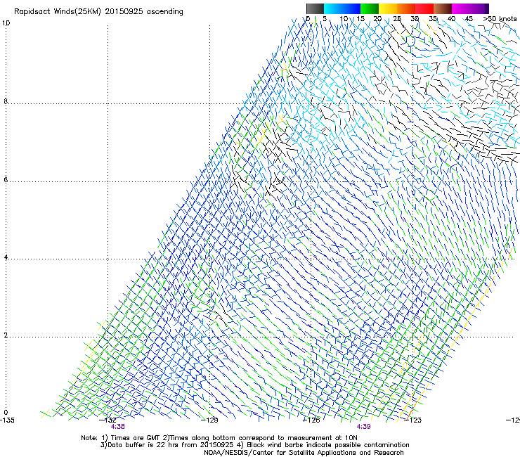Click the latitude label 2
The height and width of the screenshot is (457, 520).
[6, 335]
